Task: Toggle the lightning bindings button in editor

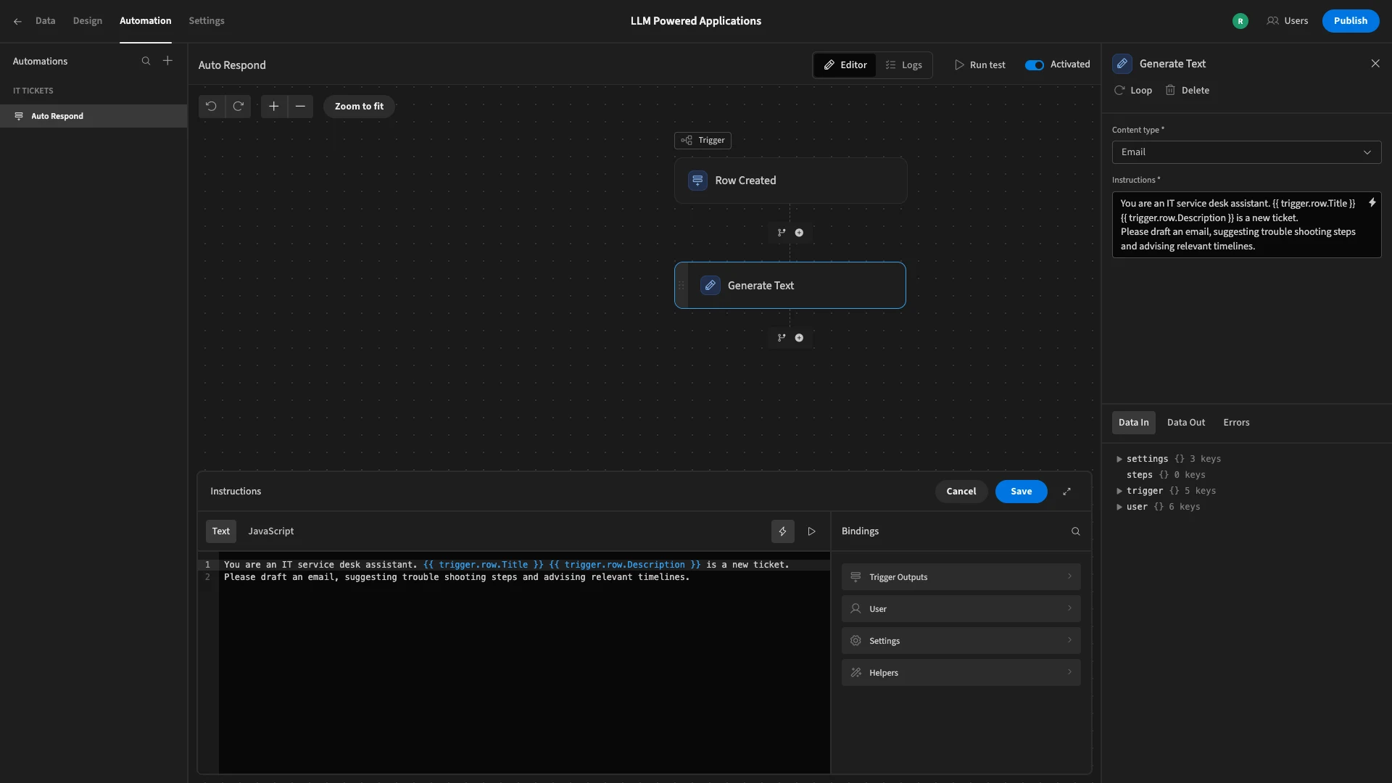Action: (782, 531)
